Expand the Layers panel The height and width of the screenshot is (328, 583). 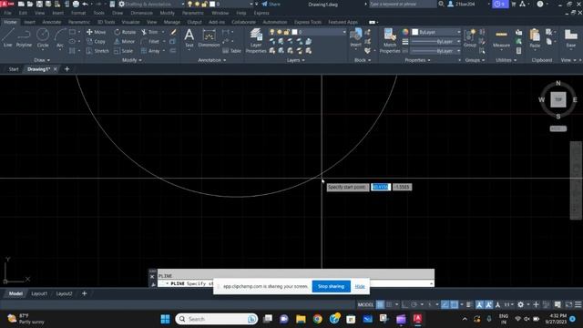[295, 60]
